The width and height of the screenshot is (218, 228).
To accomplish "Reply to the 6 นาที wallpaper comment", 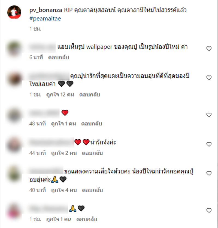I will click(59, 58).
